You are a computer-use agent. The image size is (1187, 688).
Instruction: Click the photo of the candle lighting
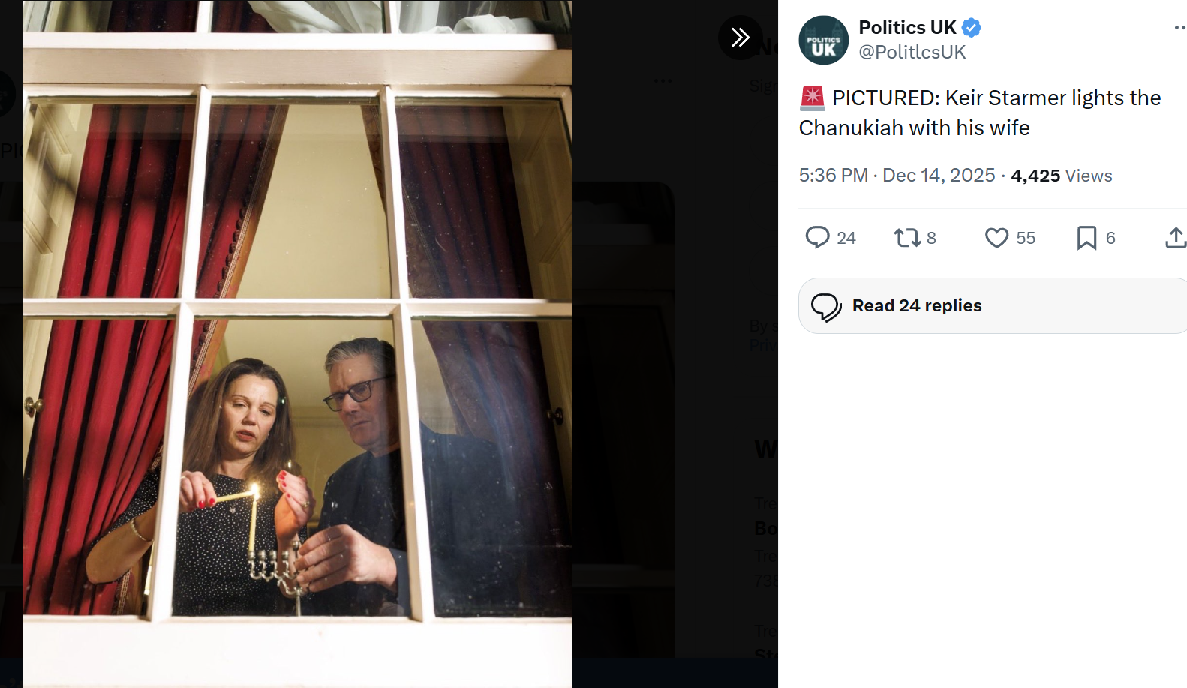coord(297,344)
